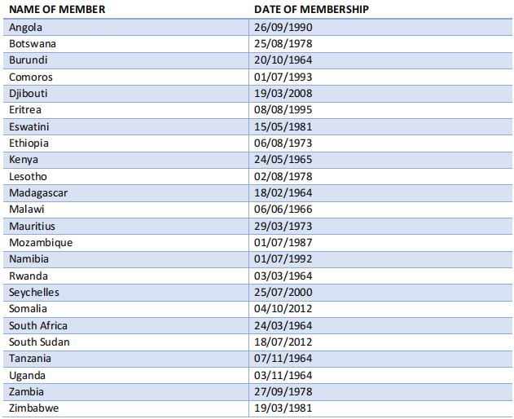
Task: Select the DATE OF MEMBERSHIP column header
Action: click(311, 10)
